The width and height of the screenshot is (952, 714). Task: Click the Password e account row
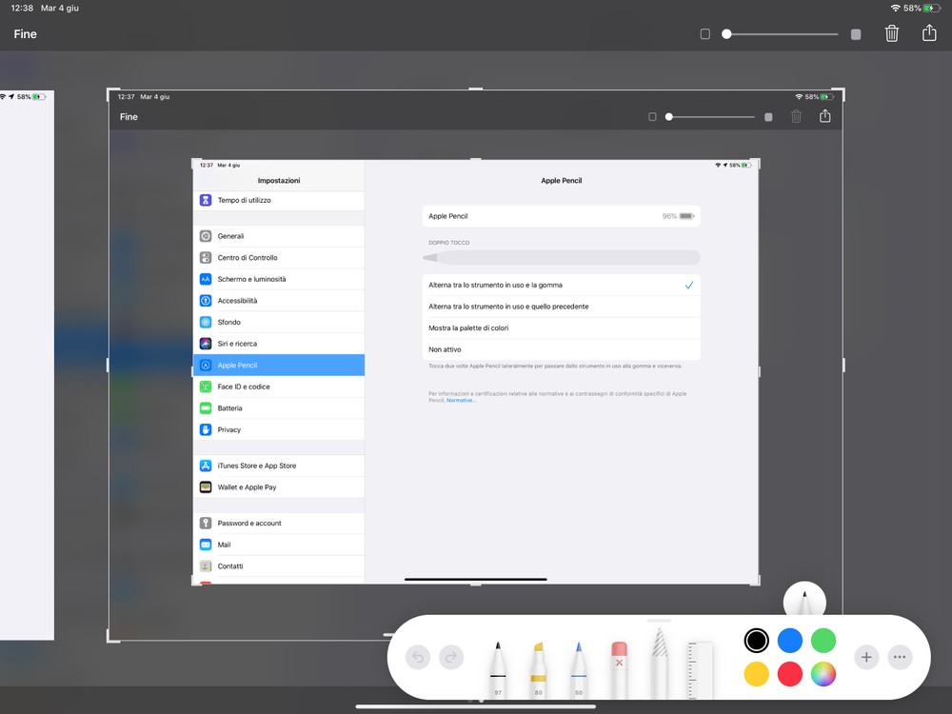click(279, 523)
